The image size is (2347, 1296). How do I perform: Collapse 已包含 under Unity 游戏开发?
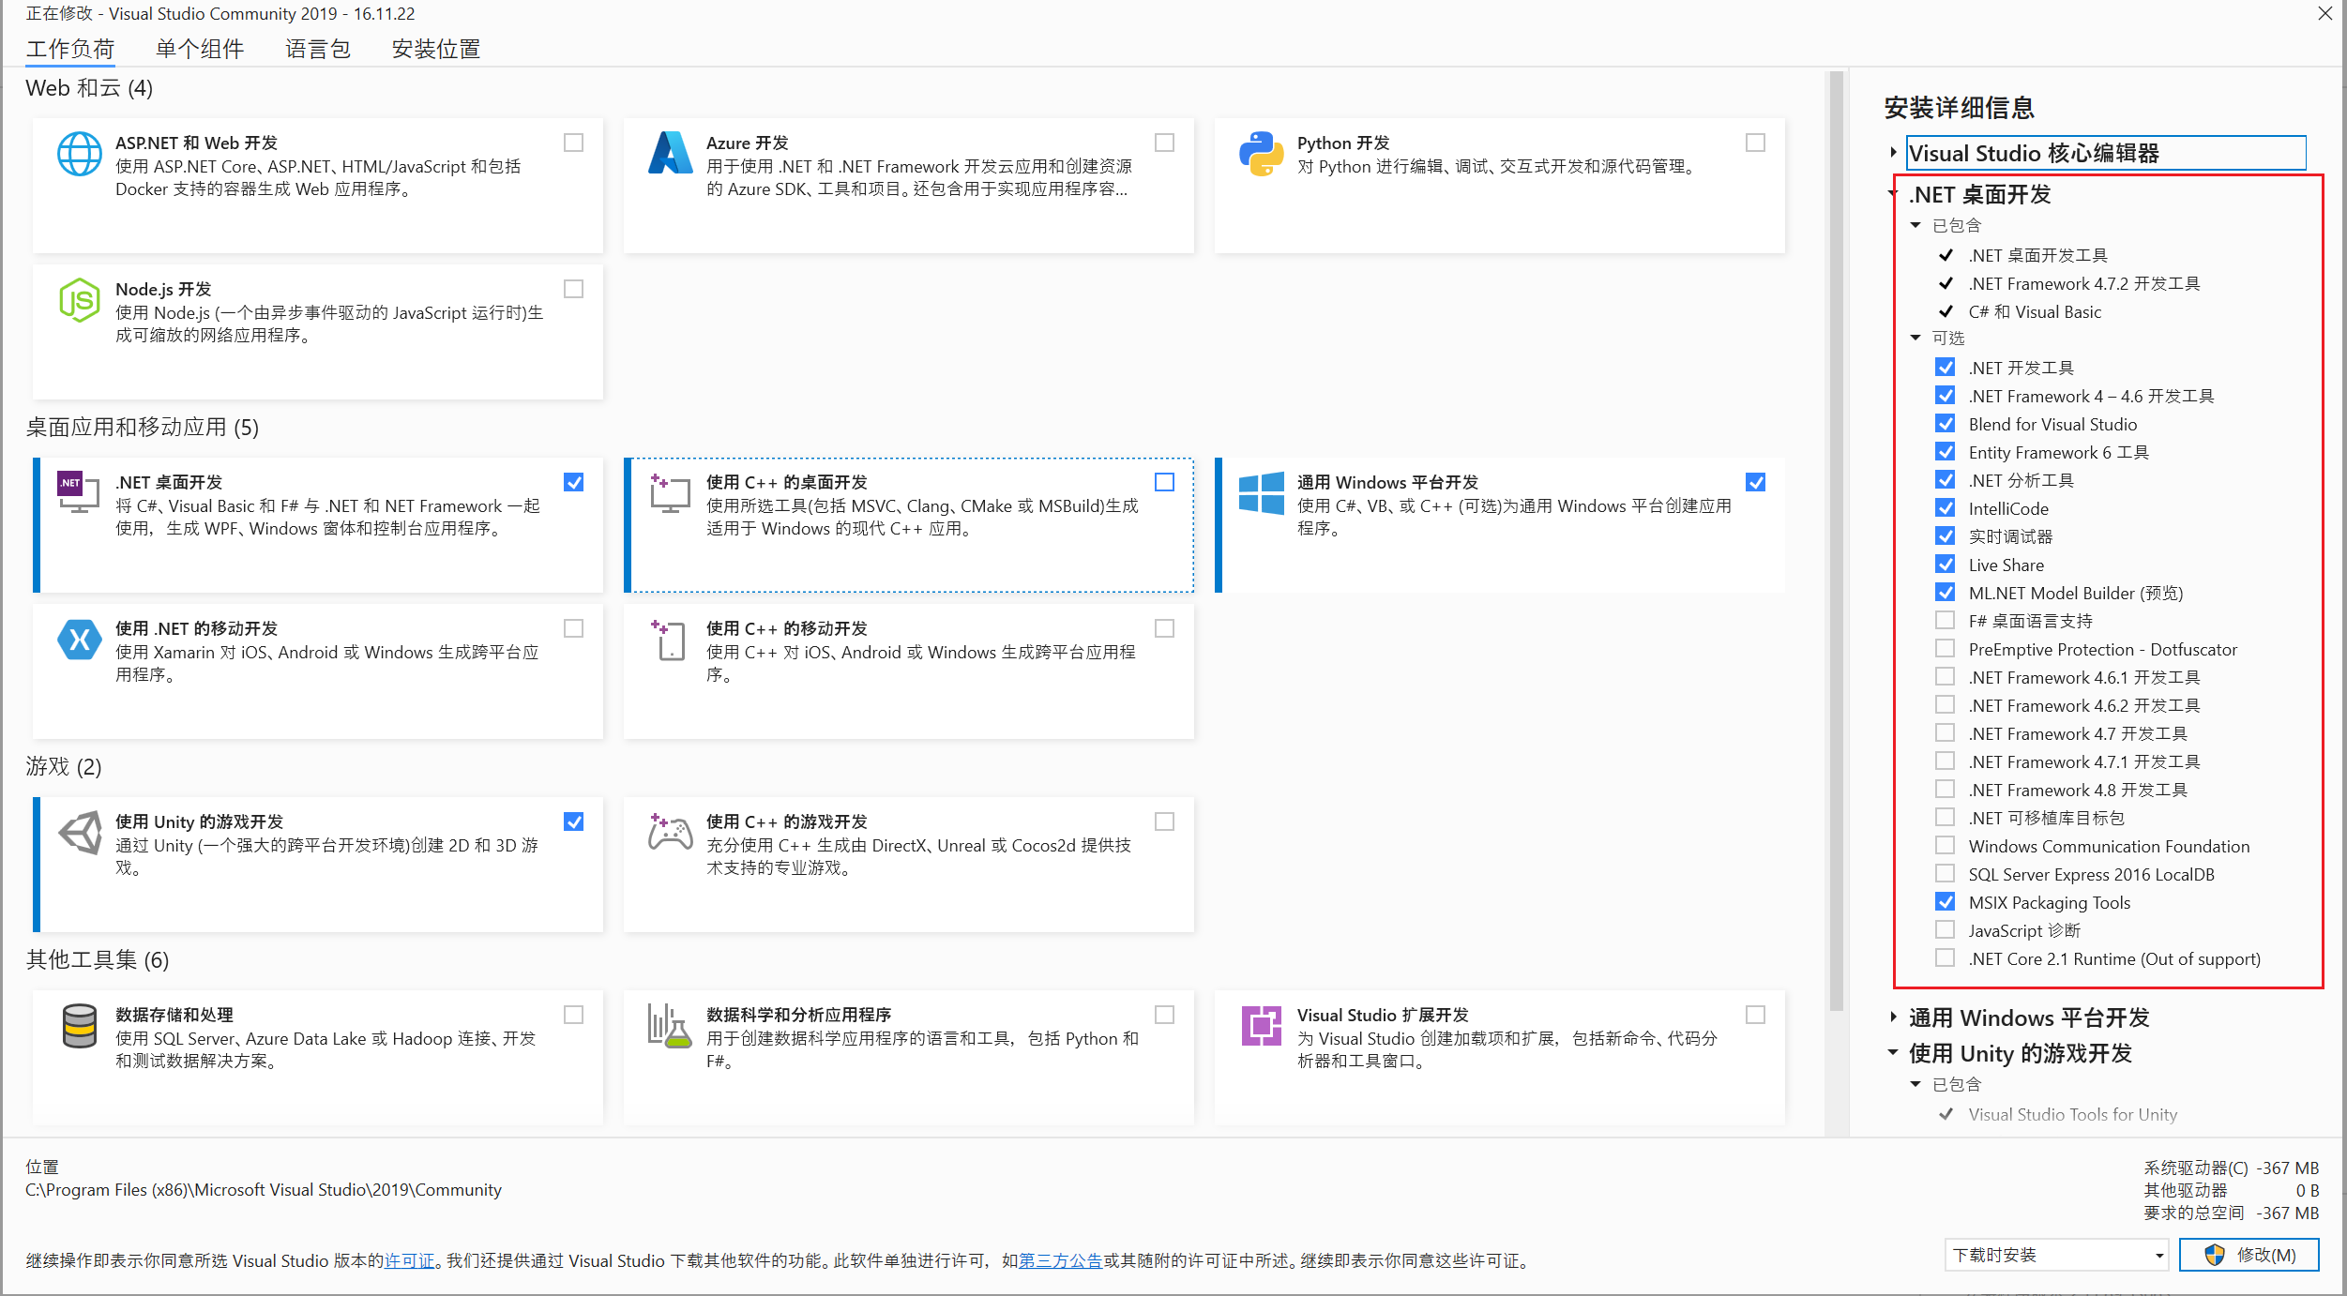[1916, 1084]
